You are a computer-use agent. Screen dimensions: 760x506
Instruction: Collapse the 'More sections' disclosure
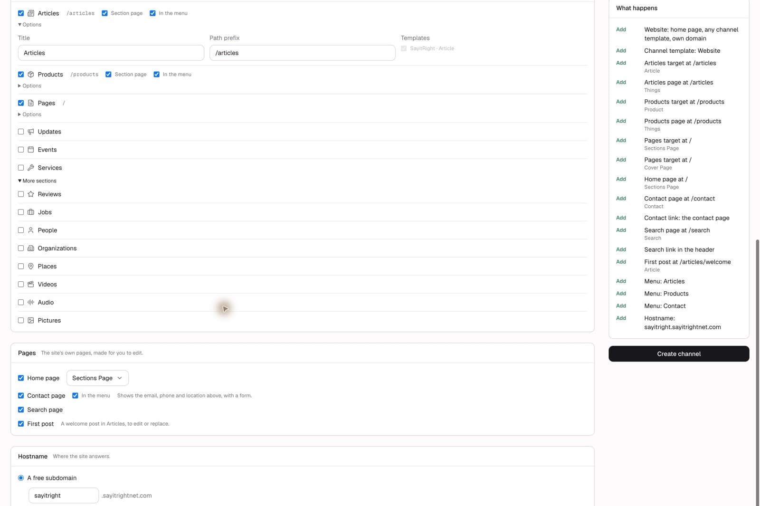tap(37, 181)
